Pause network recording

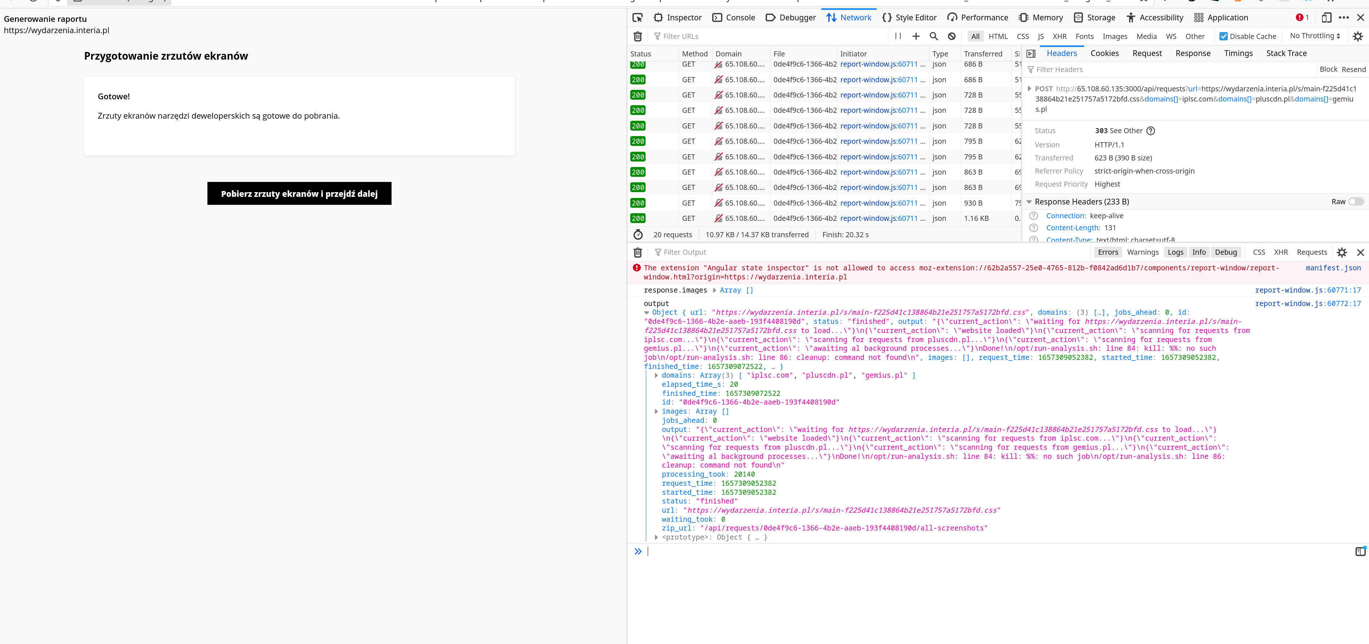pos(898,36)
